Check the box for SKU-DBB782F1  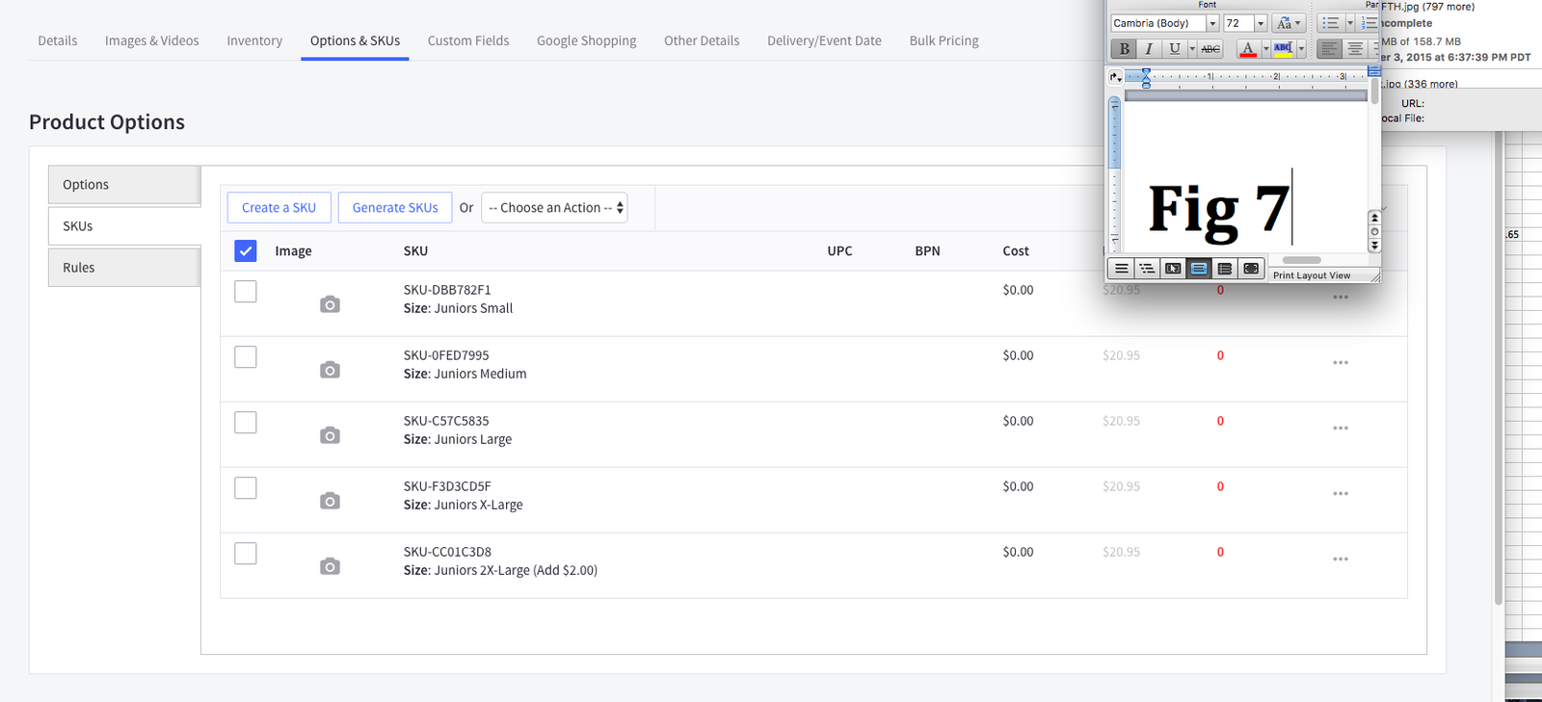[246, 291]
